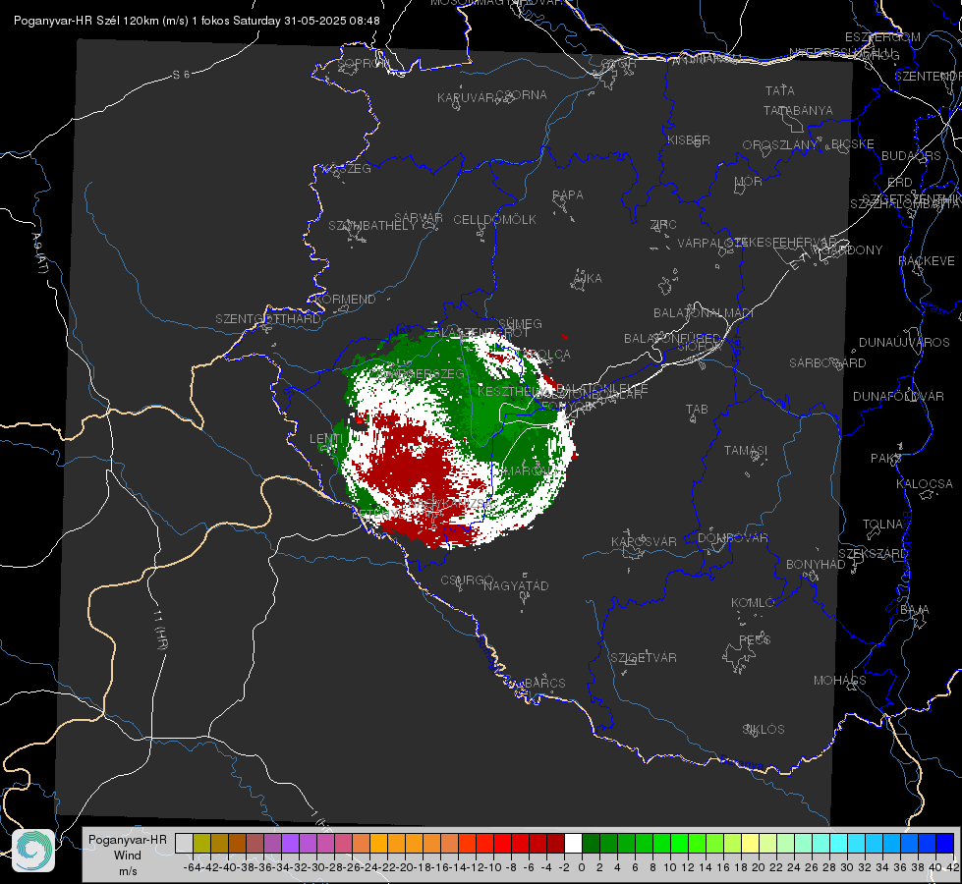962x884 pixels.
Task: Click the '-64' value on the legend scale
Action: [x=193, y=867]
